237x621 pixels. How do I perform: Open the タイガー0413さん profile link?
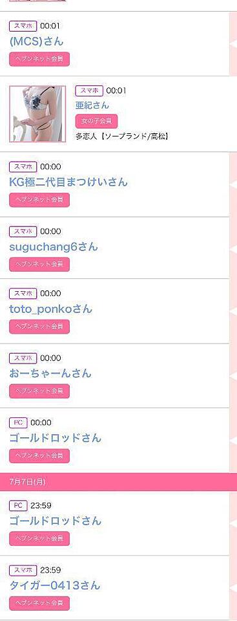(x=55, y=585)
